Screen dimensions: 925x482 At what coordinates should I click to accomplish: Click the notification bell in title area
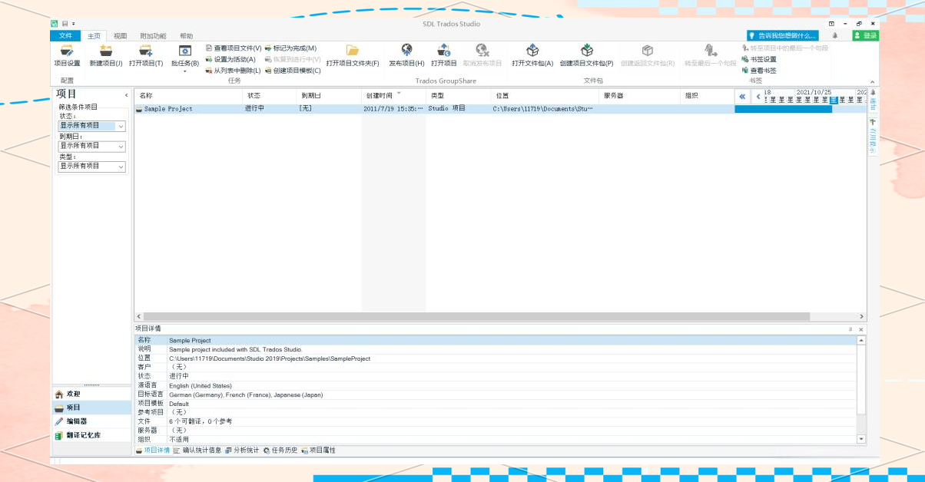(835, 35)
